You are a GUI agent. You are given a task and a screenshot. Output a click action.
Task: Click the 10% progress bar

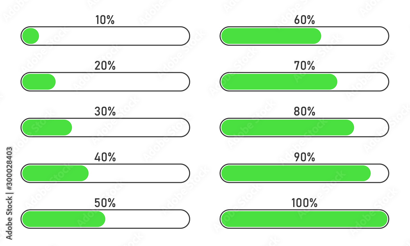coord(105,36)
